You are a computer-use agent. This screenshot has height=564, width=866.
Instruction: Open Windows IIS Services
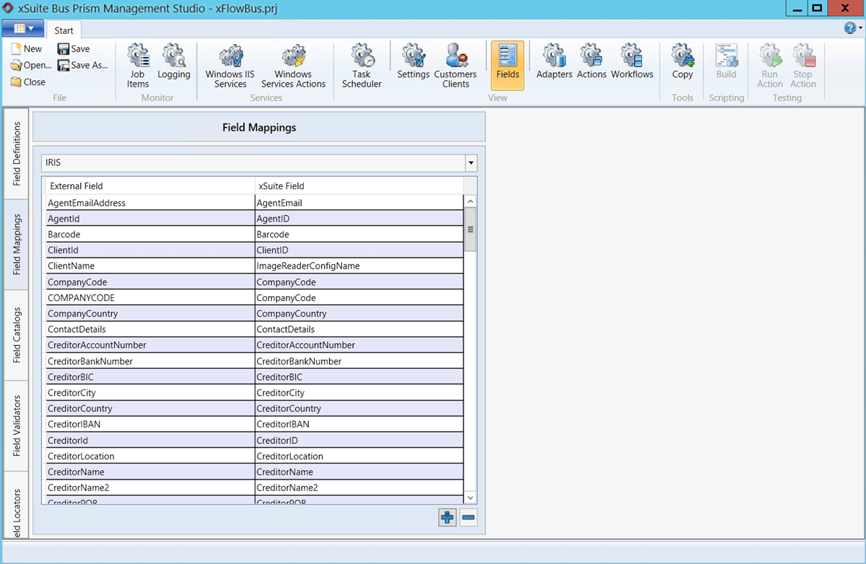(x=230, y=65)
